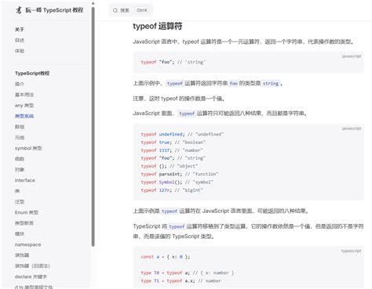The width and height of the screenshot is (372, 289).
Task: Click the typescript label on third code block
Action: (351, 251)
